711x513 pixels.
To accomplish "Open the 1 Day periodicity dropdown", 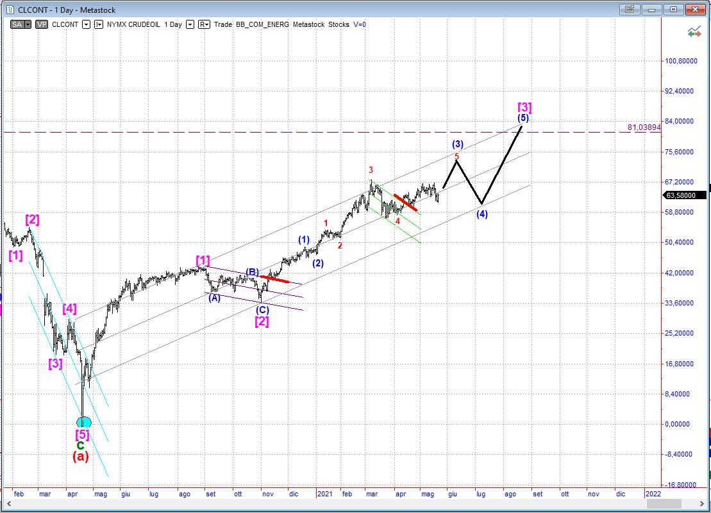I will pos(190,24).
